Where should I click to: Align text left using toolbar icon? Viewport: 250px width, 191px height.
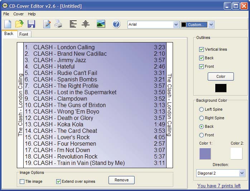point(73,24)
